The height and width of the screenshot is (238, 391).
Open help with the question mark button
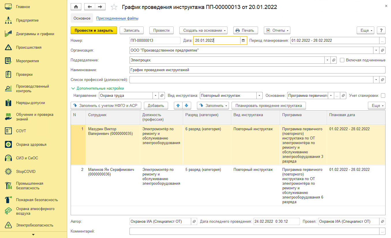click(x=381, y=30)
